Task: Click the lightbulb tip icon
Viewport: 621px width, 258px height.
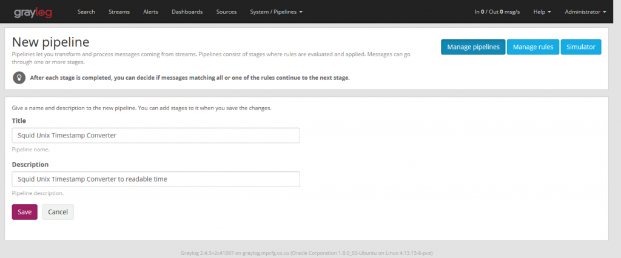Action: point(19,78)
